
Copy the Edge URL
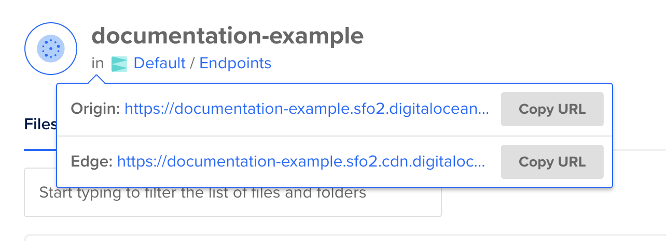[552, 162]
